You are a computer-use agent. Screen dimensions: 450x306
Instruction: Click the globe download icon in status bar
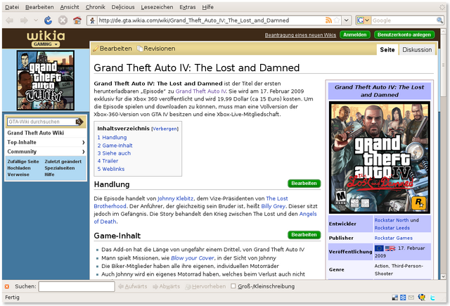point(422,298)
